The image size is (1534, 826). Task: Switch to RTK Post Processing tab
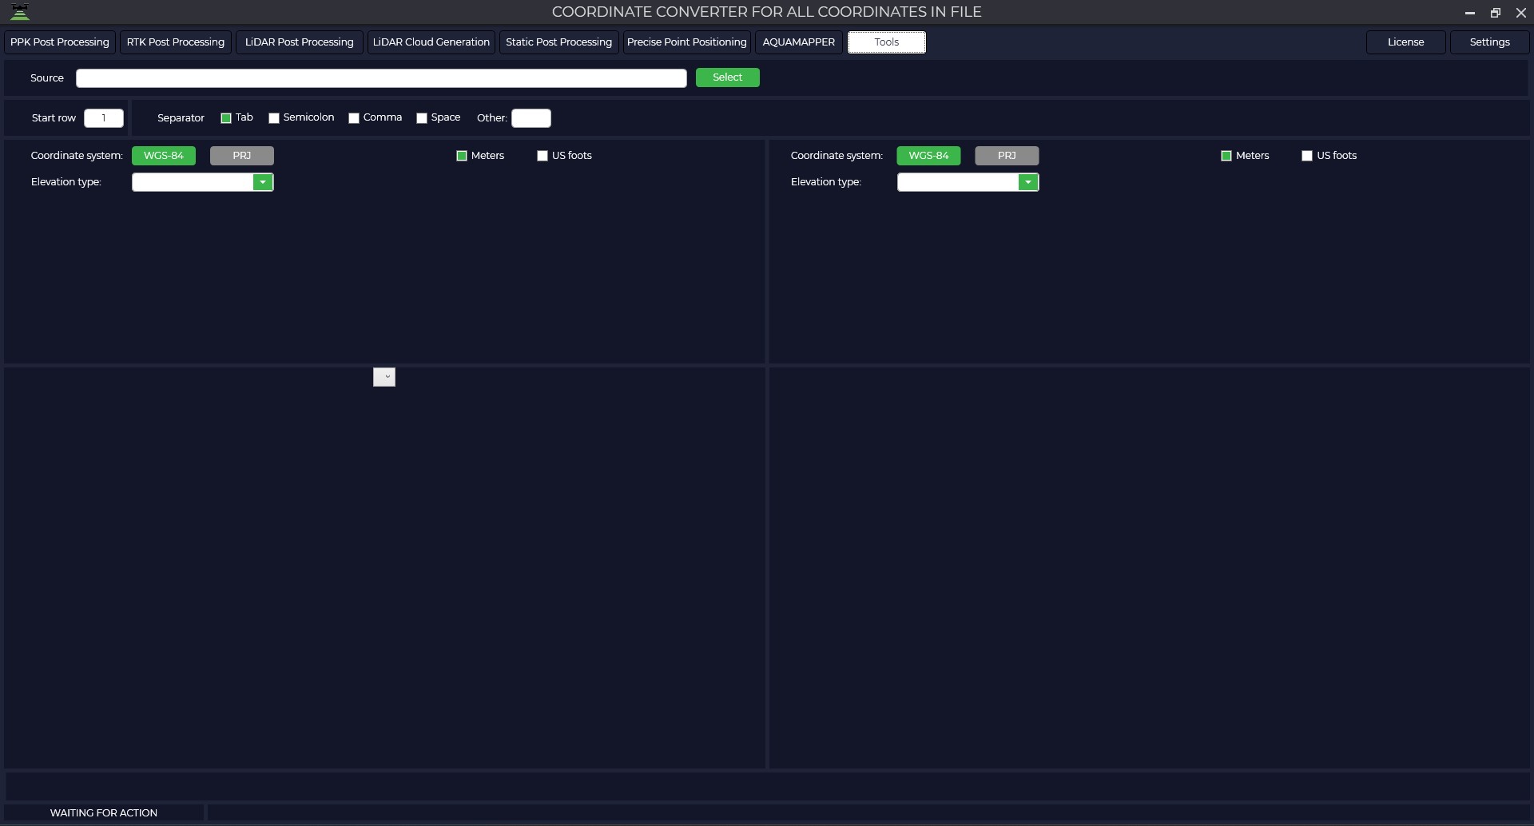pos(176,42)
